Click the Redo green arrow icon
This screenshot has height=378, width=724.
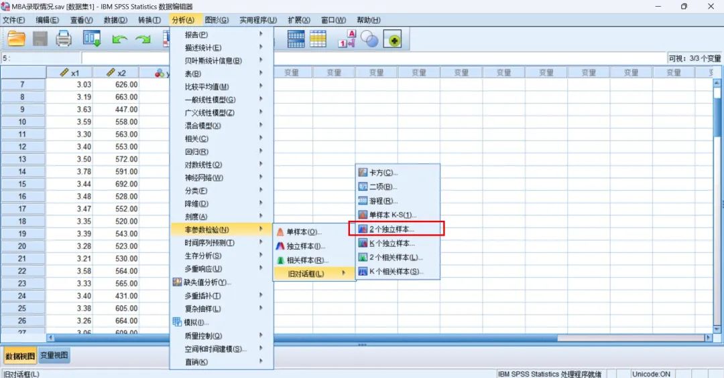click(x=143, y=39)
